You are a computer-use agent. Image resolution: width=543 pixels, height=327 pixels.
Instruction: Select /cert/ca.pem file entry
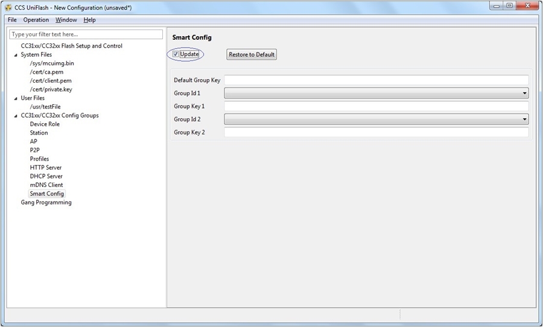click(46, 72)
